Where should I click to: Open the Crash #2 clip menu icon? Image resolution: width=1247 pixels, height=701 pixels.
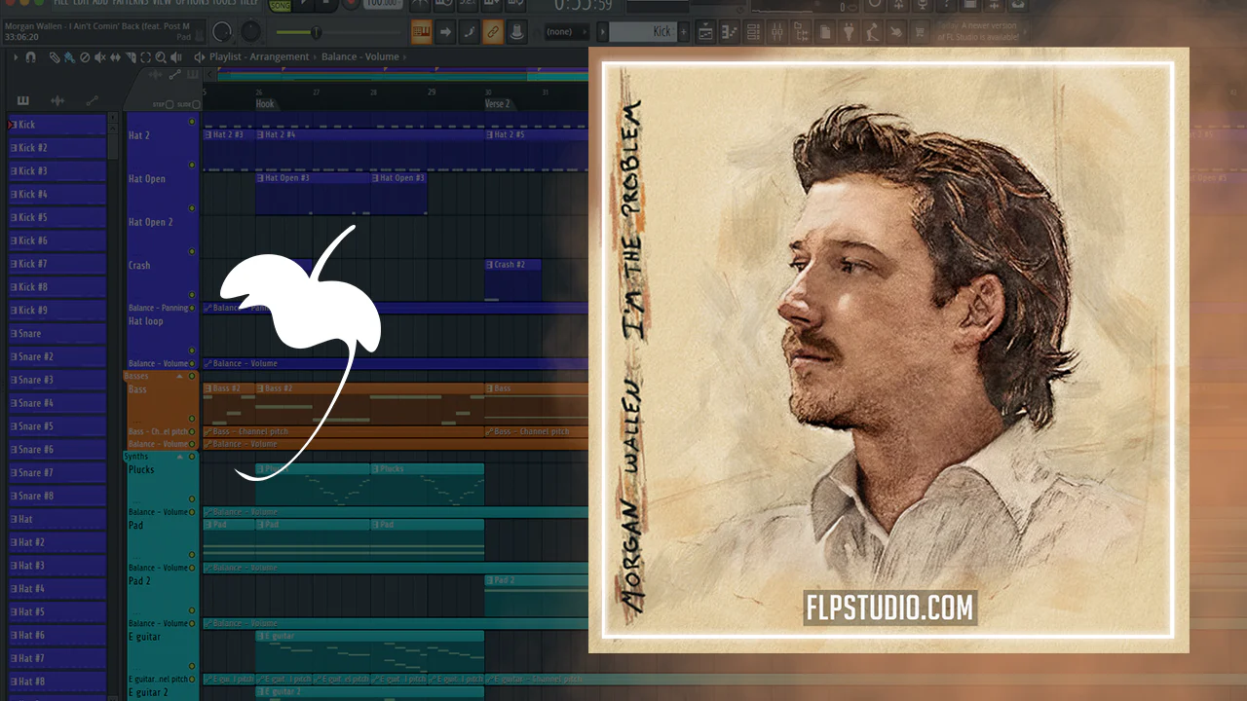489,265
